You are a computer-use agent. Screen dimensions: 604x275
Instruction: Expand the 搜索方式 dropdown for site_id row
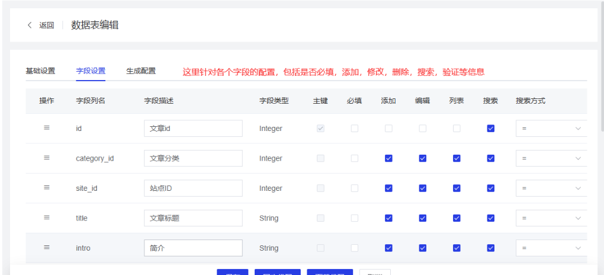551,188
